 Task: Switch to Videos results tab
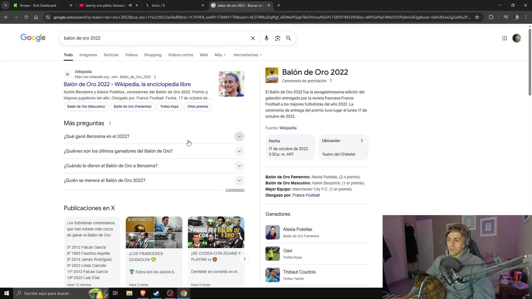click(x=131, y=55)
